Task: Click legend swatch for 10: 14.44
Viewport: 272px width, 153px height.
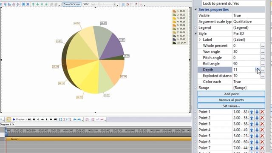Action: tap(174, 43)
